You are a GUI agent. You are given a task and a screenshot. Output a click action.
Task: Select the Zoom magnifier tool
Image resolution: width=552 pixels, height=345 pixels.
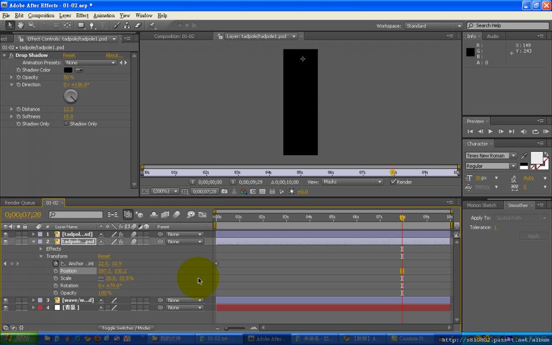click(32, 25)
